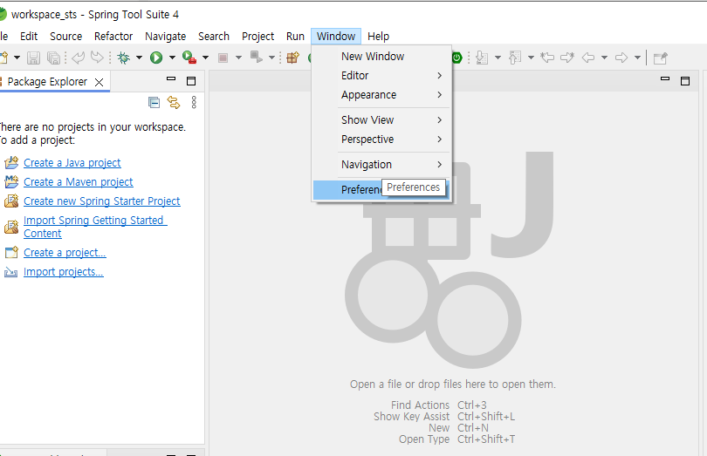
Task: Click the Create a Maven project link
Action: point(79,182)
